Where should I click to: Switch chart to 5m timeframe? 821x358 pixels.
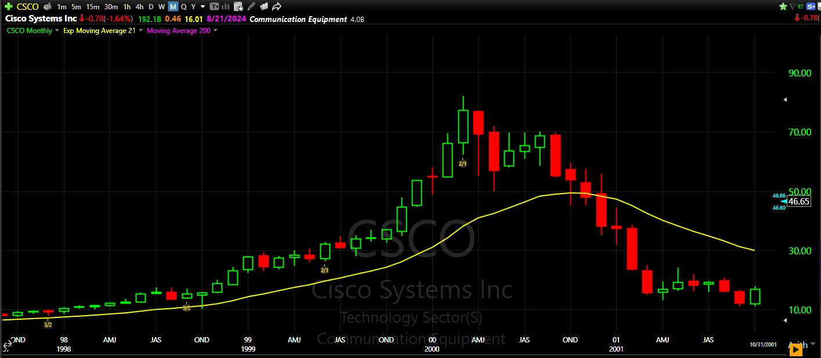pyautogui.click(x=76, y=7)
